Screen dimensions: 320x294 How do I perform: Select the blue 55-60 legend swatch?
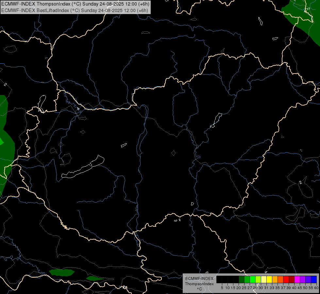pos(314,279)
